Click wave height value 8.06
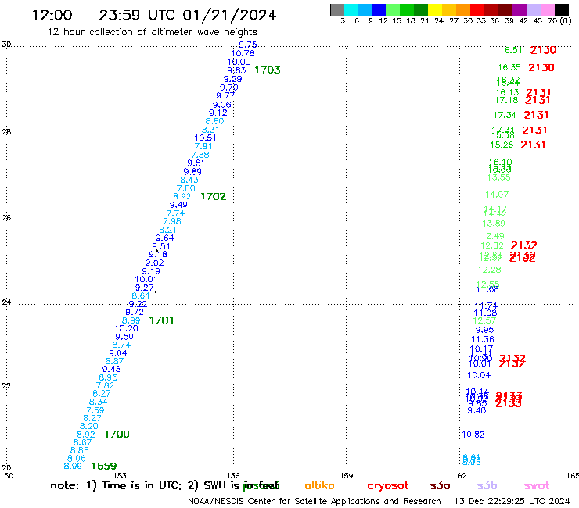Screen dimensions: 579x508 point(76,459)
